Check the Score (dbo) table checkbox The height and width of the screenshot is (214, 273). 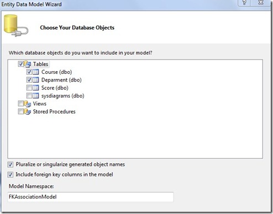(x=29, y=88)
